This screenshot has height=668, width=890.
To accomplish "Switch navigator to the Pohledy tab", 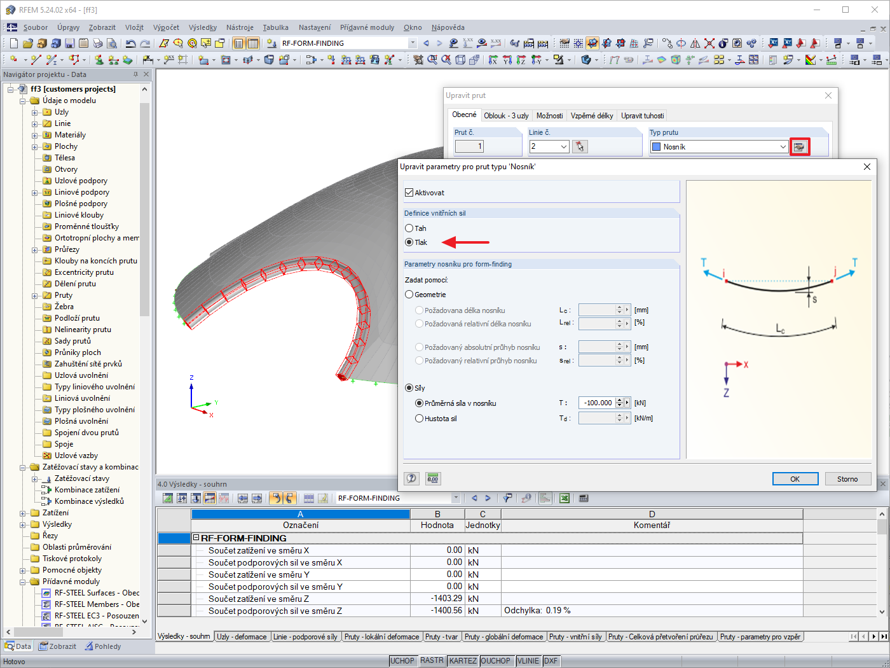I will click(x=102, y=646).
